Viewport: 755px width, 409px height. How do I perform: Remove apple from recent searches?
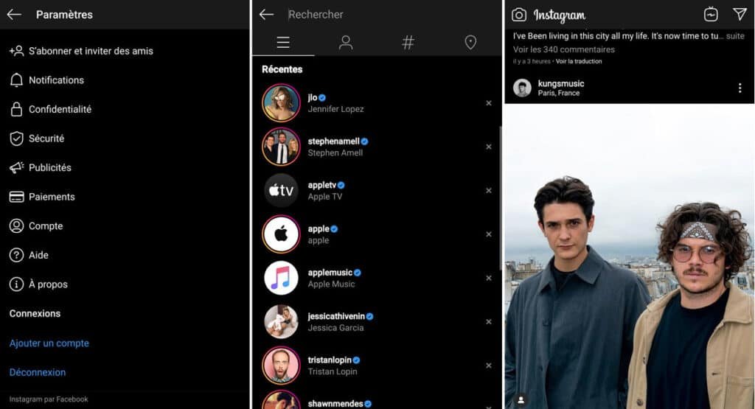coord(489,234)
